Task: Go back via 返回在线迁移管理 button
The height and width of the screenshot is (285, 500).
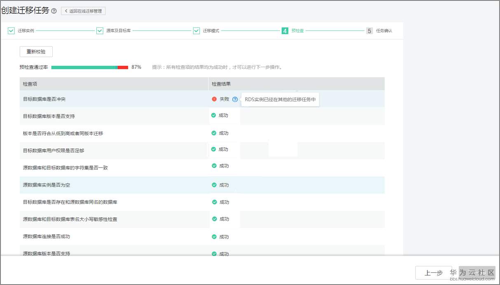Action: 83,11
